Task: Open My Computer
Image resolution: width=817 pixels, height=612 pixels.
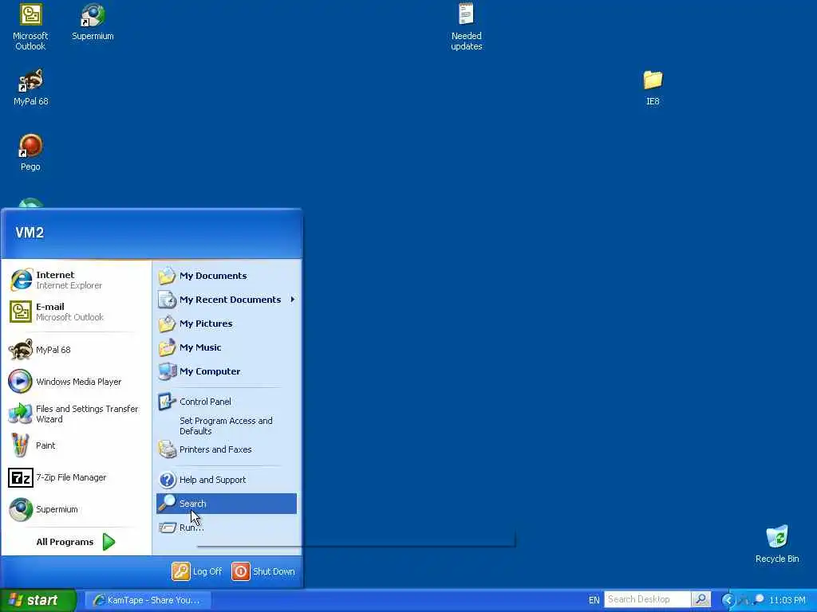Action: [x=227, y=371]
